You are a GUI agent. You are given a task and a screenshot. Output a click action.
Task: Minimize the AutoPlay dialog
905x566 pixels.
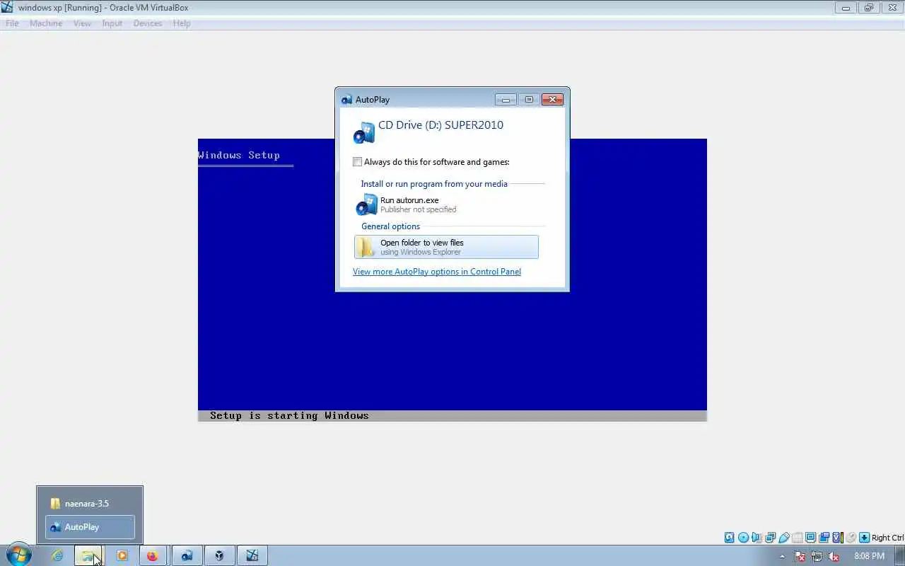tap(506, 100)
